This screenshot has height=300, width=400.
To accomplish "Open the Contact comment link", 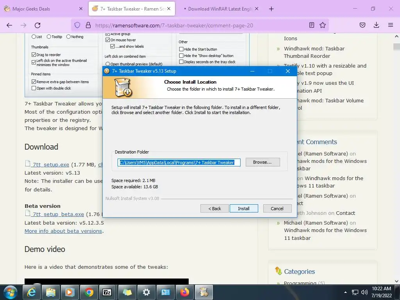I will point(345,213).
